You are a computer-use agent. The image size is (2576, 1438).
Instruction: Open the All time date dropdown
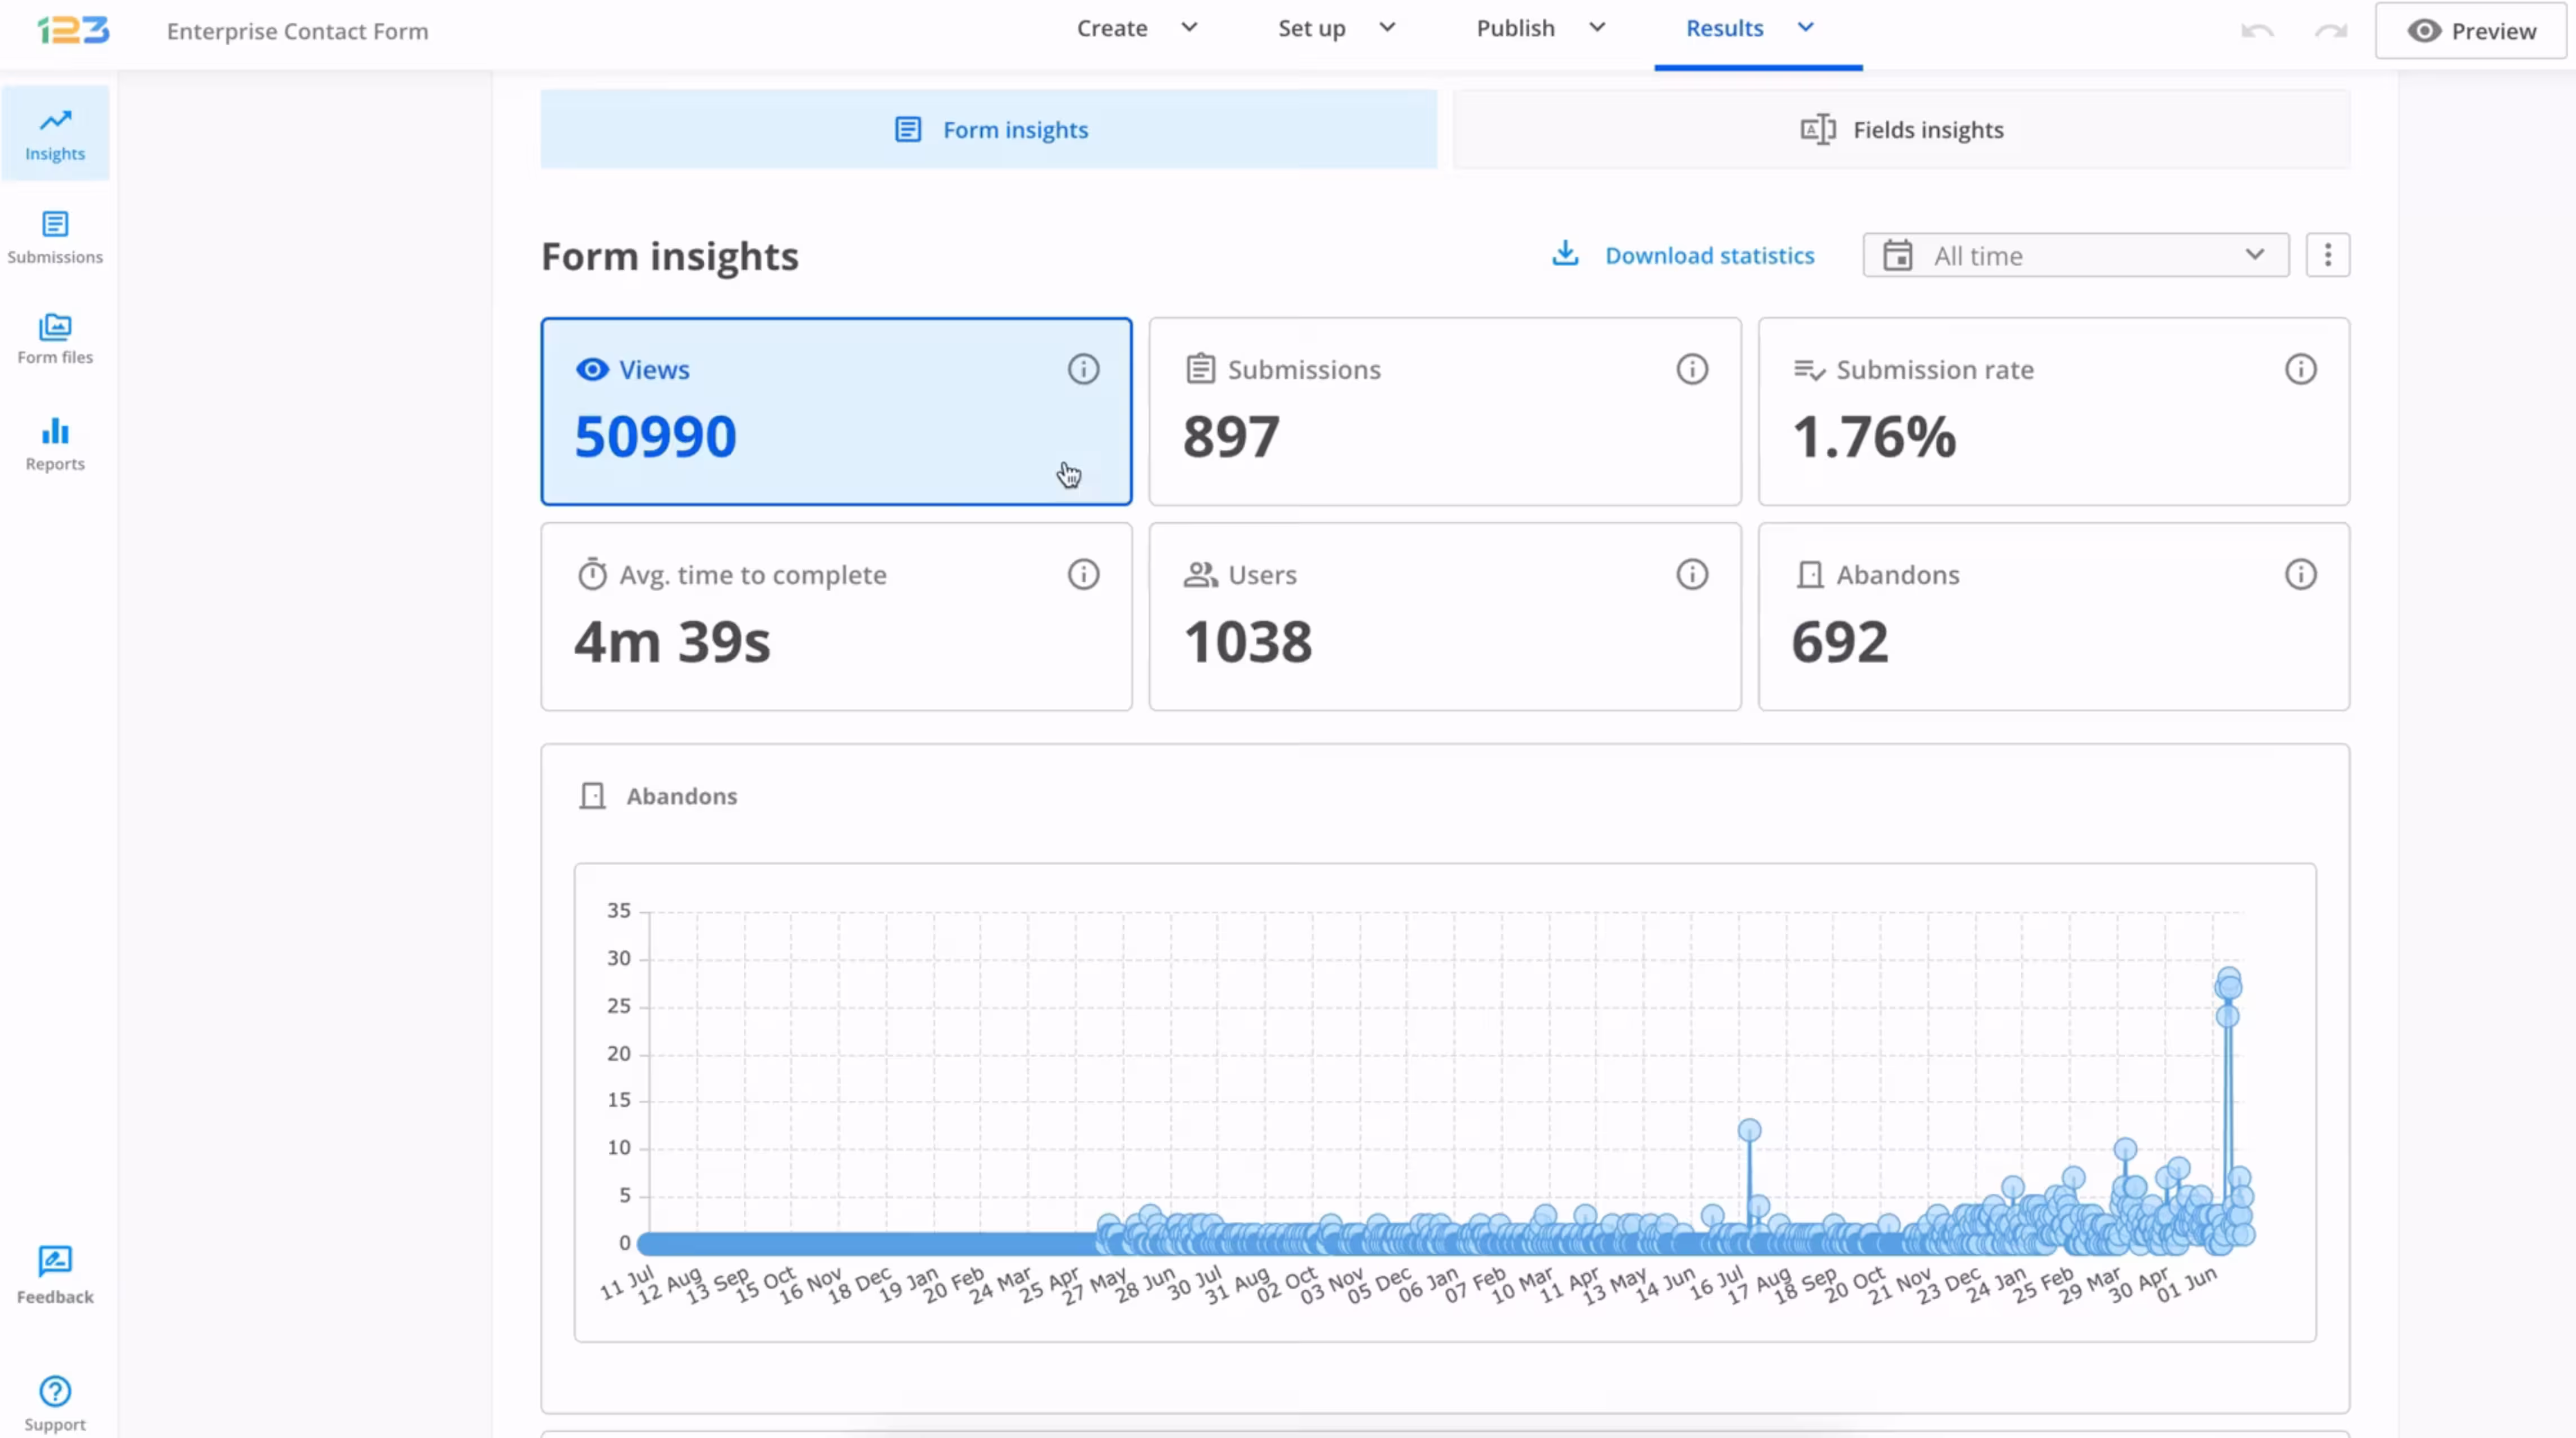pyautogui.click(x=2075, y=255)
